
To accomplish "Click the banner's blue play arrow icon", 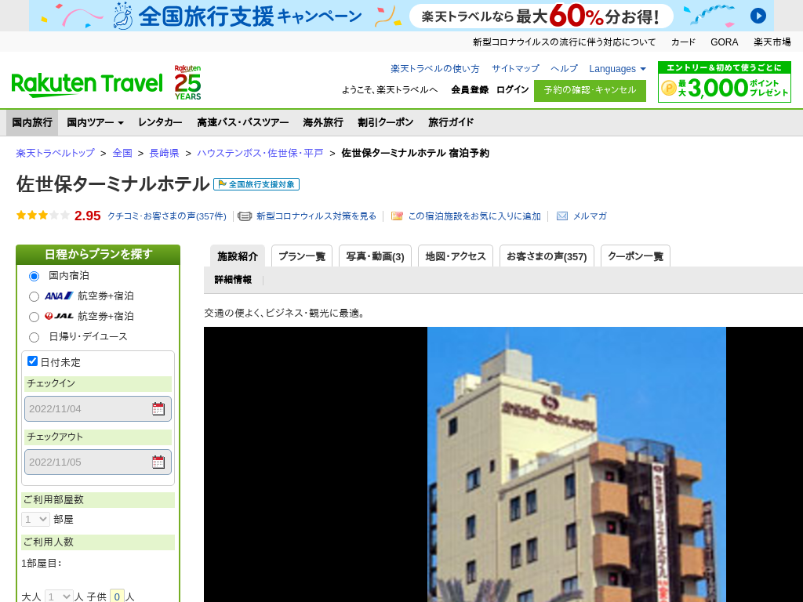I will tap(758, 16).
